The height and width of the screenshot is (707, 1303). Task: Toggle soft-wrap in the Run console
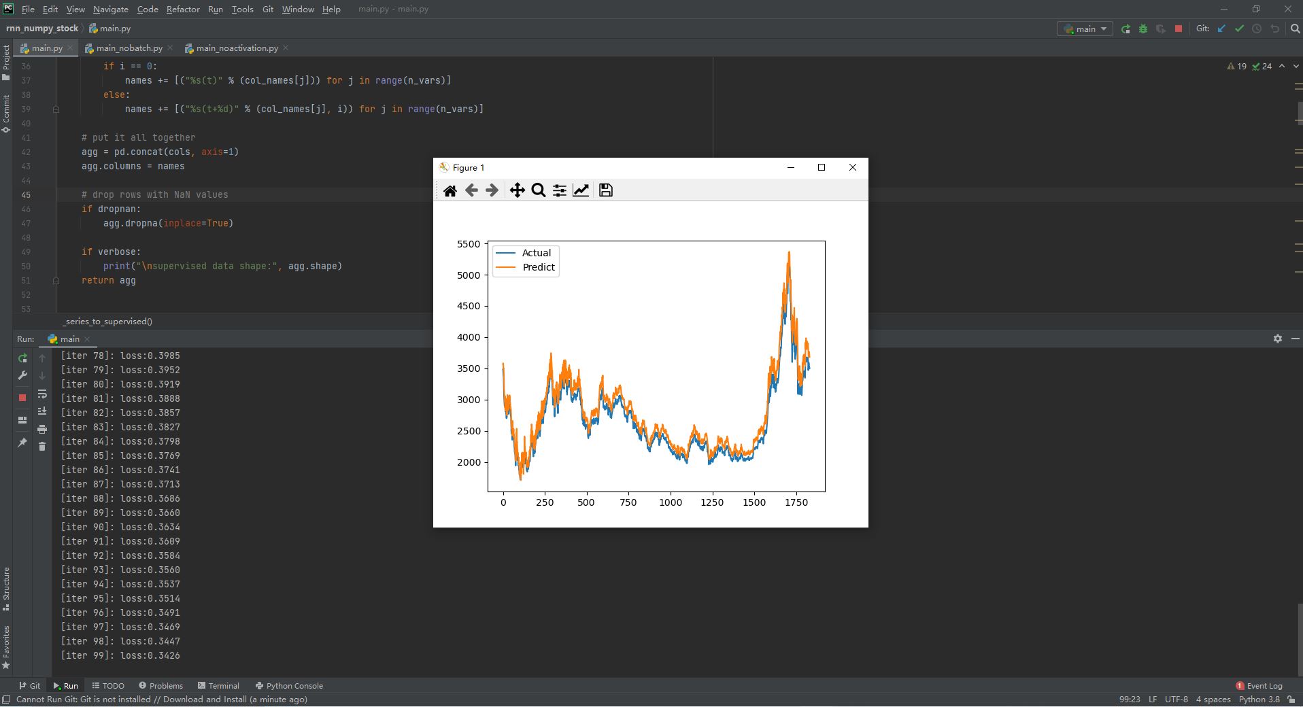pos(42,394)
